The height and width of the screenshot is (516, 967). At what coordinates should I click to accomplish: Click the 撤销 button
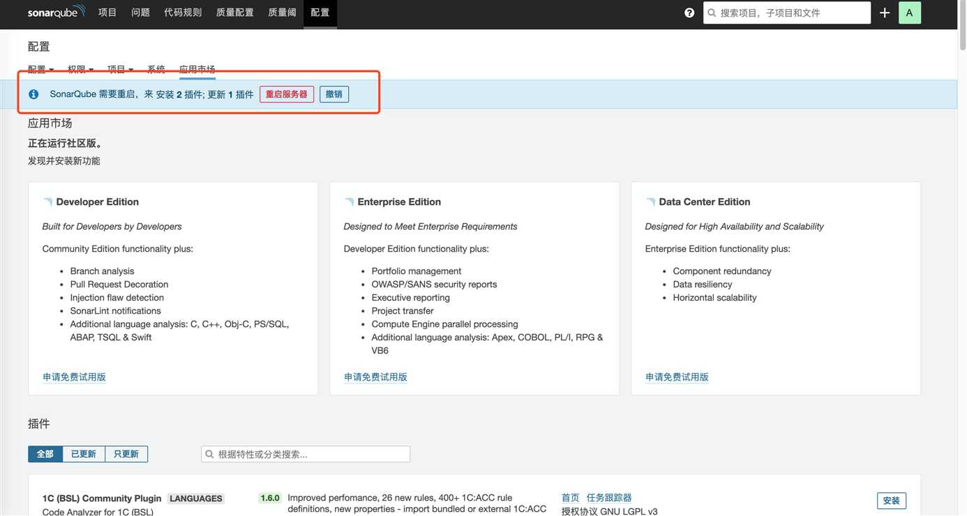coord(334,94)
